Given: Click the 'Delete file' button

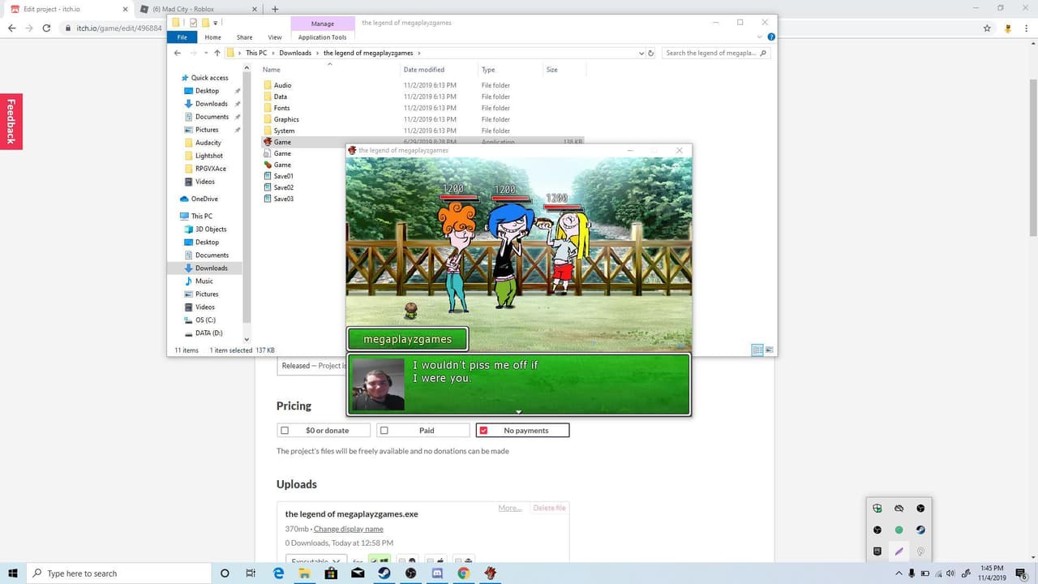Looking at the screenshot, I should point(549,508).
